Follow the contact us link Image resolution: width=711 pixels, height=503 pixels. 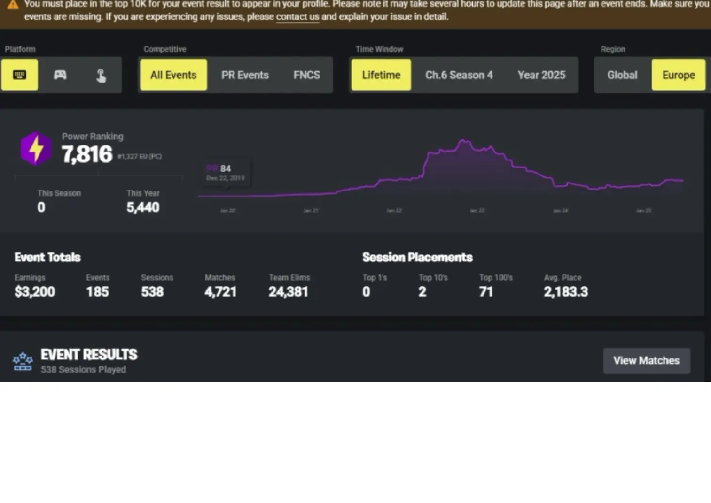pos(297,17)
